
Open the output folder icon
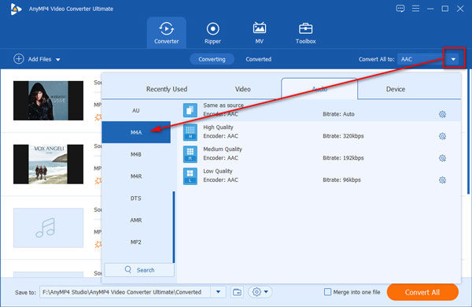(x=238, y=292)
